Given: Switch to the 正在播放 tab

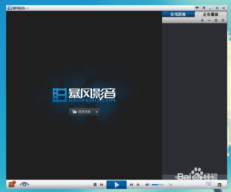Looking at the screenshot, I should click(211, 14).
